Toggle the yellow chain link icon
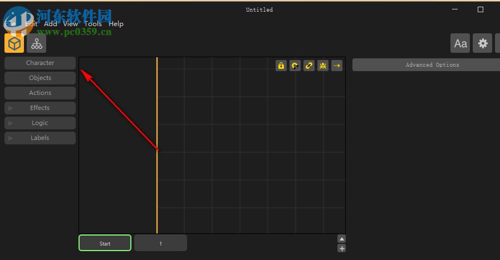Screen dimensions: 500x260 click(309, 66)
